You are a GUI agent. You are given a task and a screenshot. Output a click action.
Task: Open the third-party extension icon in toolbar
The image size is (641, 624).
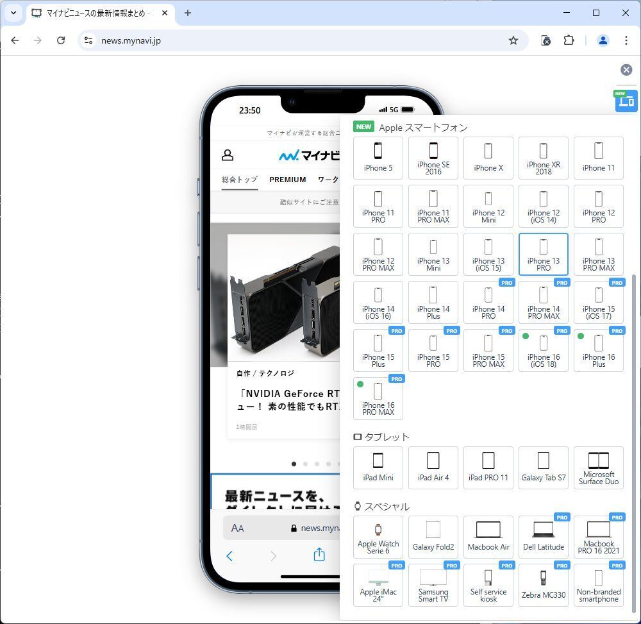tap(545, 40)
